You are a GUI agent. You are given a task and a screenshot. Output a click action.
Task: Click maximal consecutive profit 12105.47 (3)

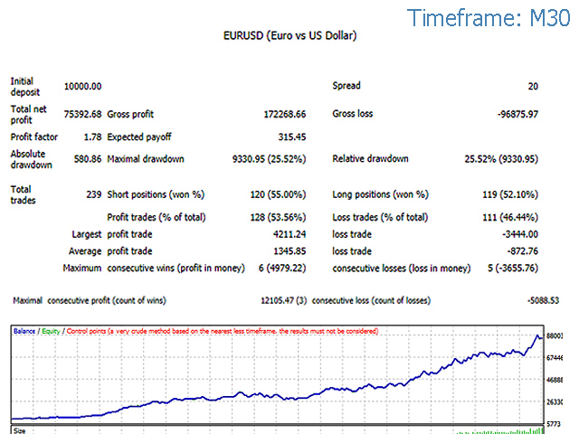[284, 300]
